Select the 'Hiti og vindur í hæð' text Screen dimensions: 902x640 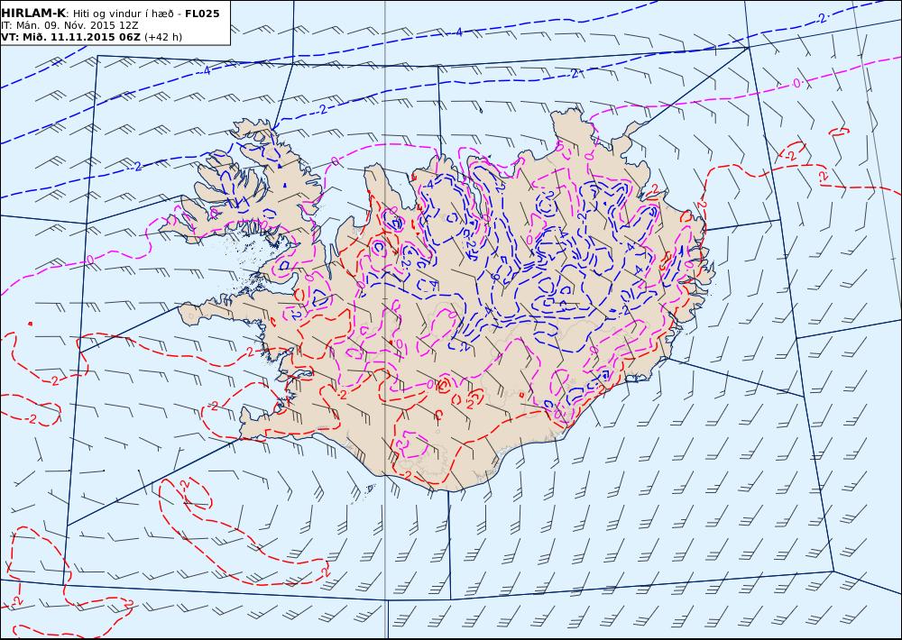click(124, 14)
